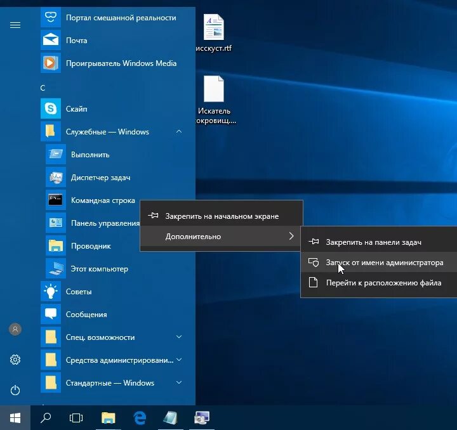This screenshot has height=430, width=457.
Task: Click the Стандартные — Windows folder label
Action: [110, 383]
